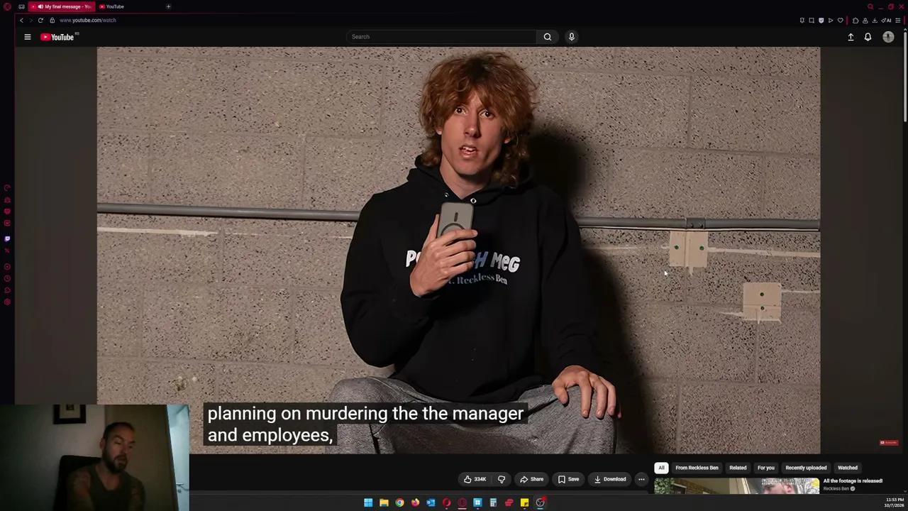Viewport: 908px width, 511px height.
Task: Open the YouTube upload/create icon
Action: click(x=851, y=37)
